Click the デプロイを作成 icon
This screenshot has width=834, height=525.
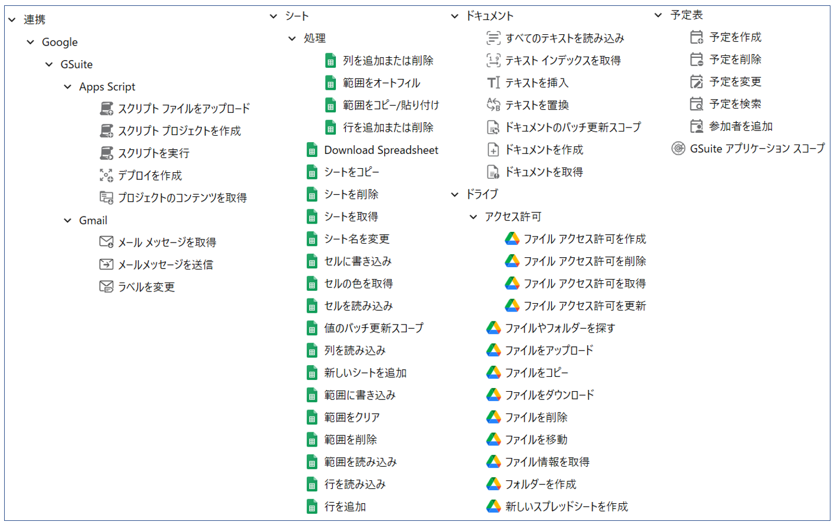point(106,175)
